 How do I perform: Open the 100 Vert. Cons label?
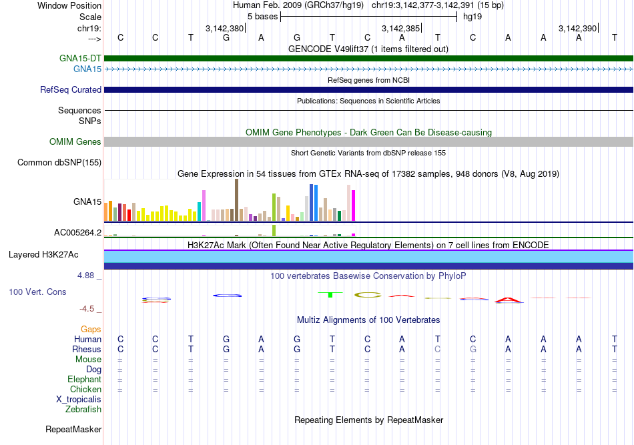(x=37, y=292)
